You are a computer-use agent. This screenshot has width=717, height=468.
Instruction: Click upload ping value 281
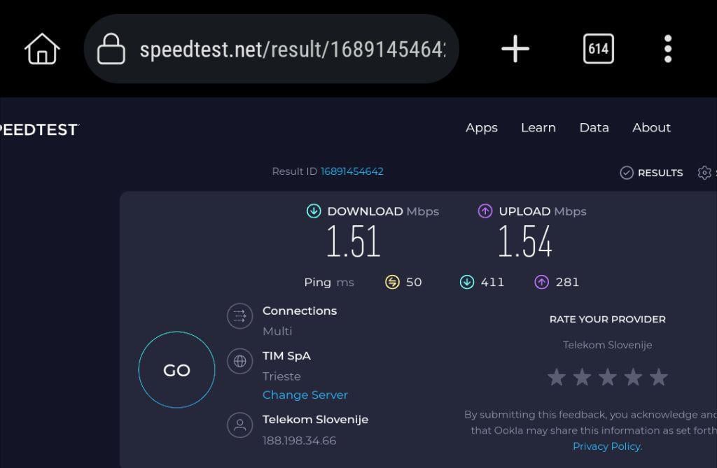coord(567,282)
